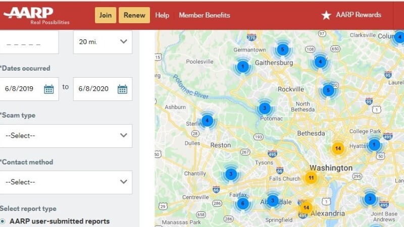Click the College Park map label

click(365, 131)
